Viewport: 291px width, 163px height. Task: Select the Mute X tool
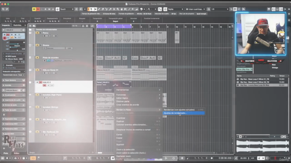point(114,9)
